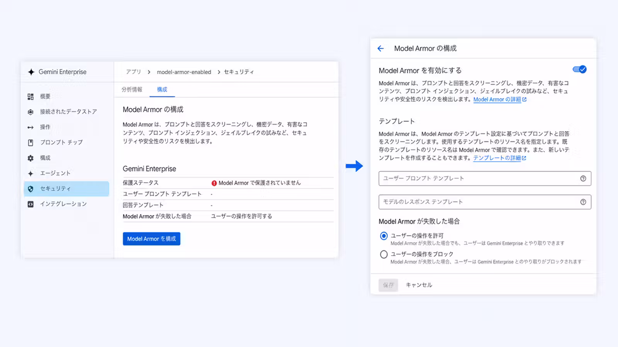Select the ユーザーの操作を許可 radio option
This screenshot has height=347, width=618.
[384, 236]
